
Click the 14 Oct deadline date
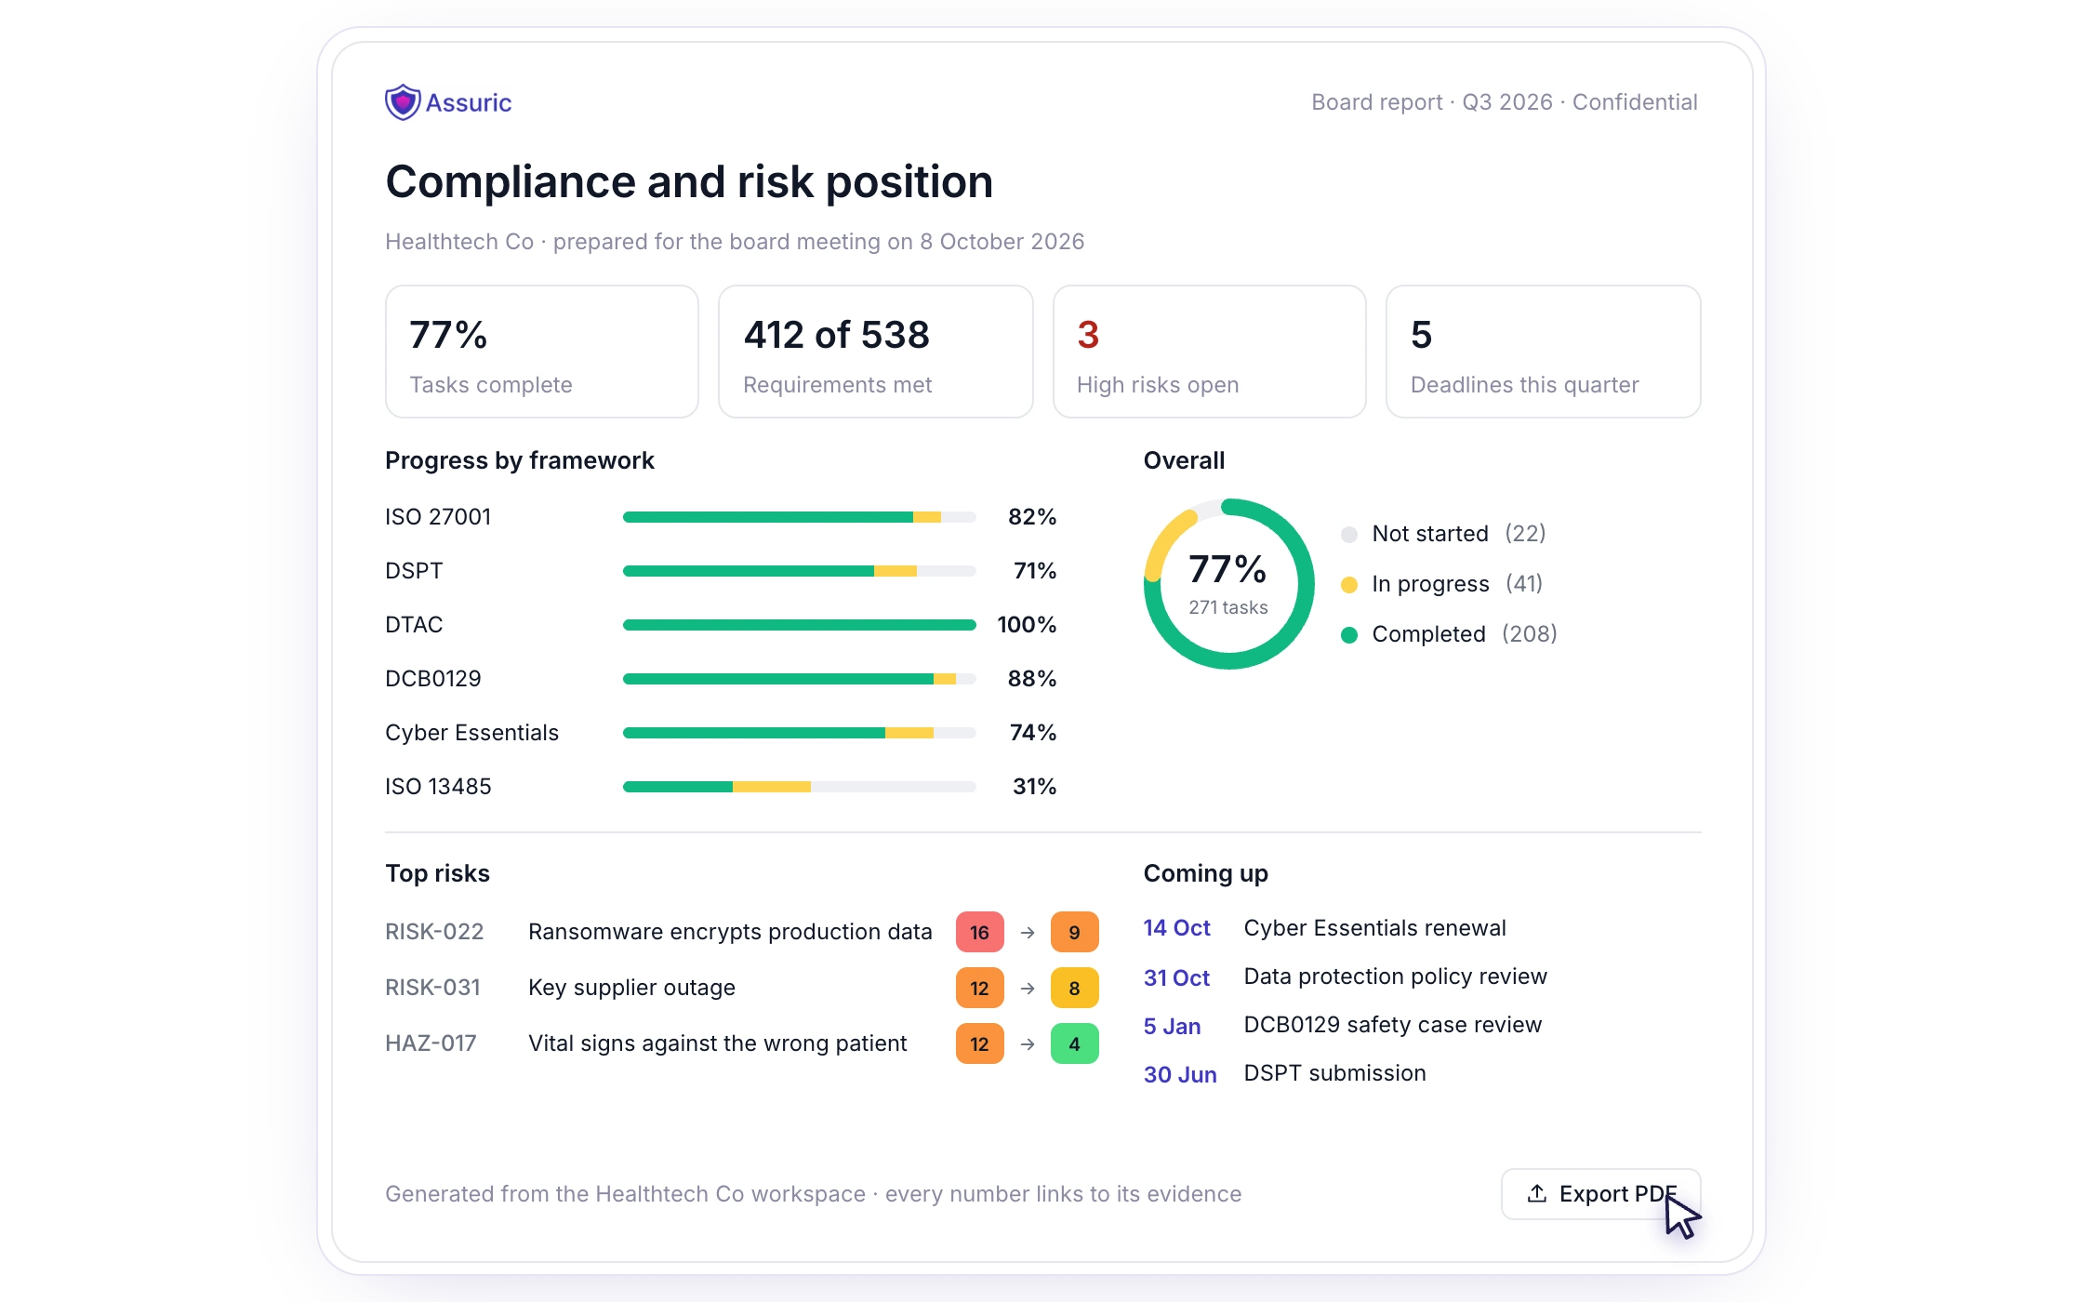coord(1176,928)
